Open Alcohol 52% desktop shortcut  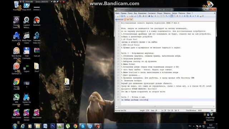pos(16,37)
